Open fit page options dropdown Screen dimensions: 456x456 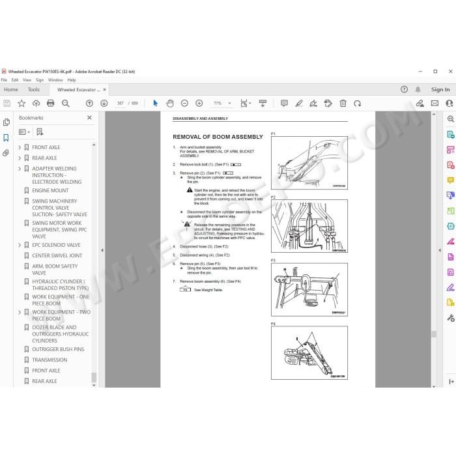245,103
